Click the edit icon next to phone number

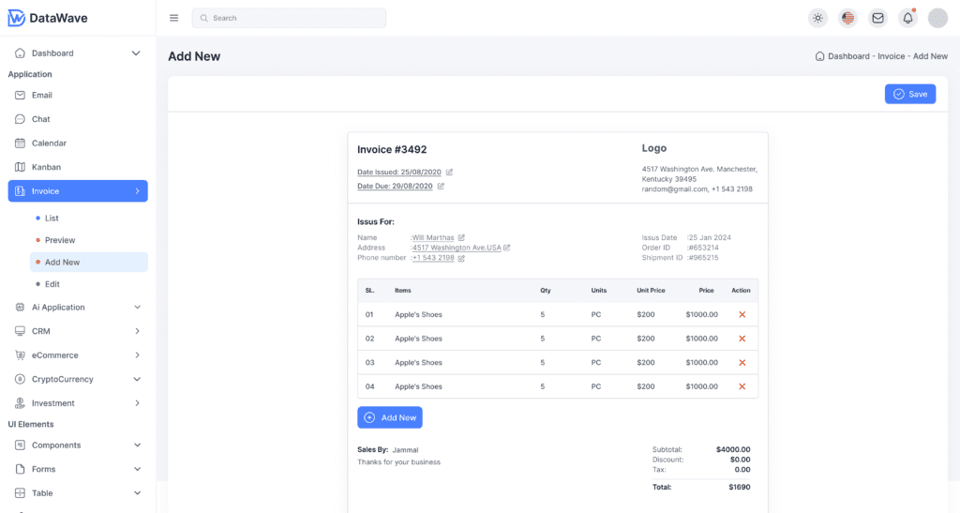(461, 258)
